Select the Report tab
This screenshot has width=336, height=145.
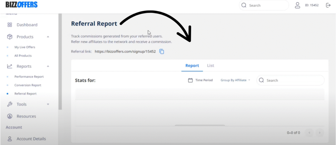[x=192, y=66]
